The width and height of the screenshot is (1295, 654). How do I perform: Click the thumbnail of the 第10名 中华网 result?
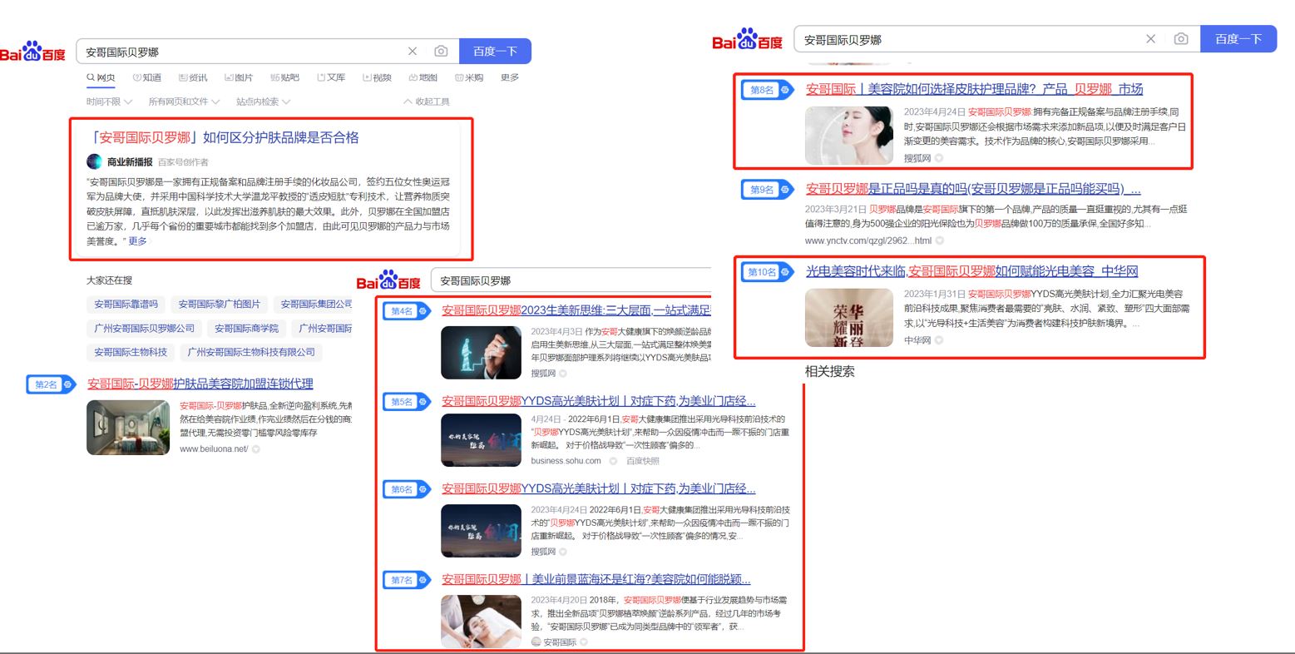pyautogui.click(x=848, y=318)
